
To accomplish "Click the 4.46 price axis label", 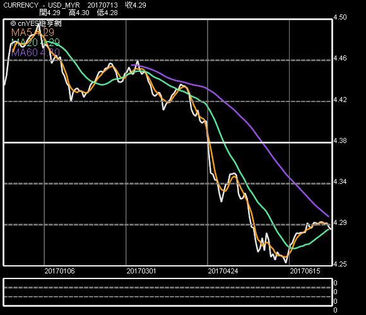I will pyautogui.click(x=340, y=58).
